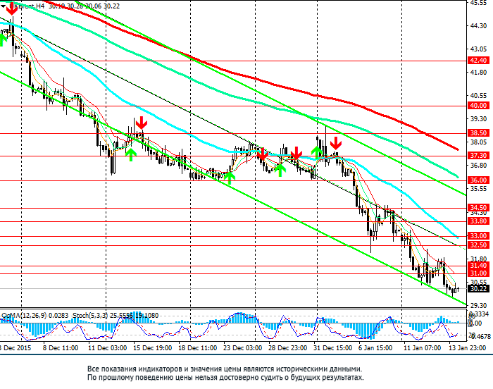Click the 44.30 value on price axis
Viewport: 493px width, 389px height.
478,26
